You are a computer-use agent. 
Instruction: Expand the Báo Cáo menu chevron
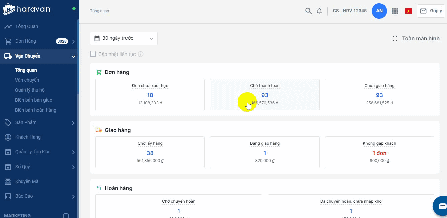click(x=73, y=196)
